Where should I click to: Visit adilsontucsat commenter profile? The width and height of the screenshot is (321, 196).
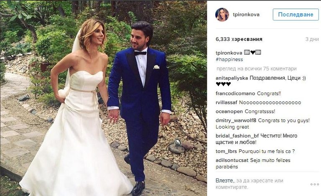pos(232,160)
